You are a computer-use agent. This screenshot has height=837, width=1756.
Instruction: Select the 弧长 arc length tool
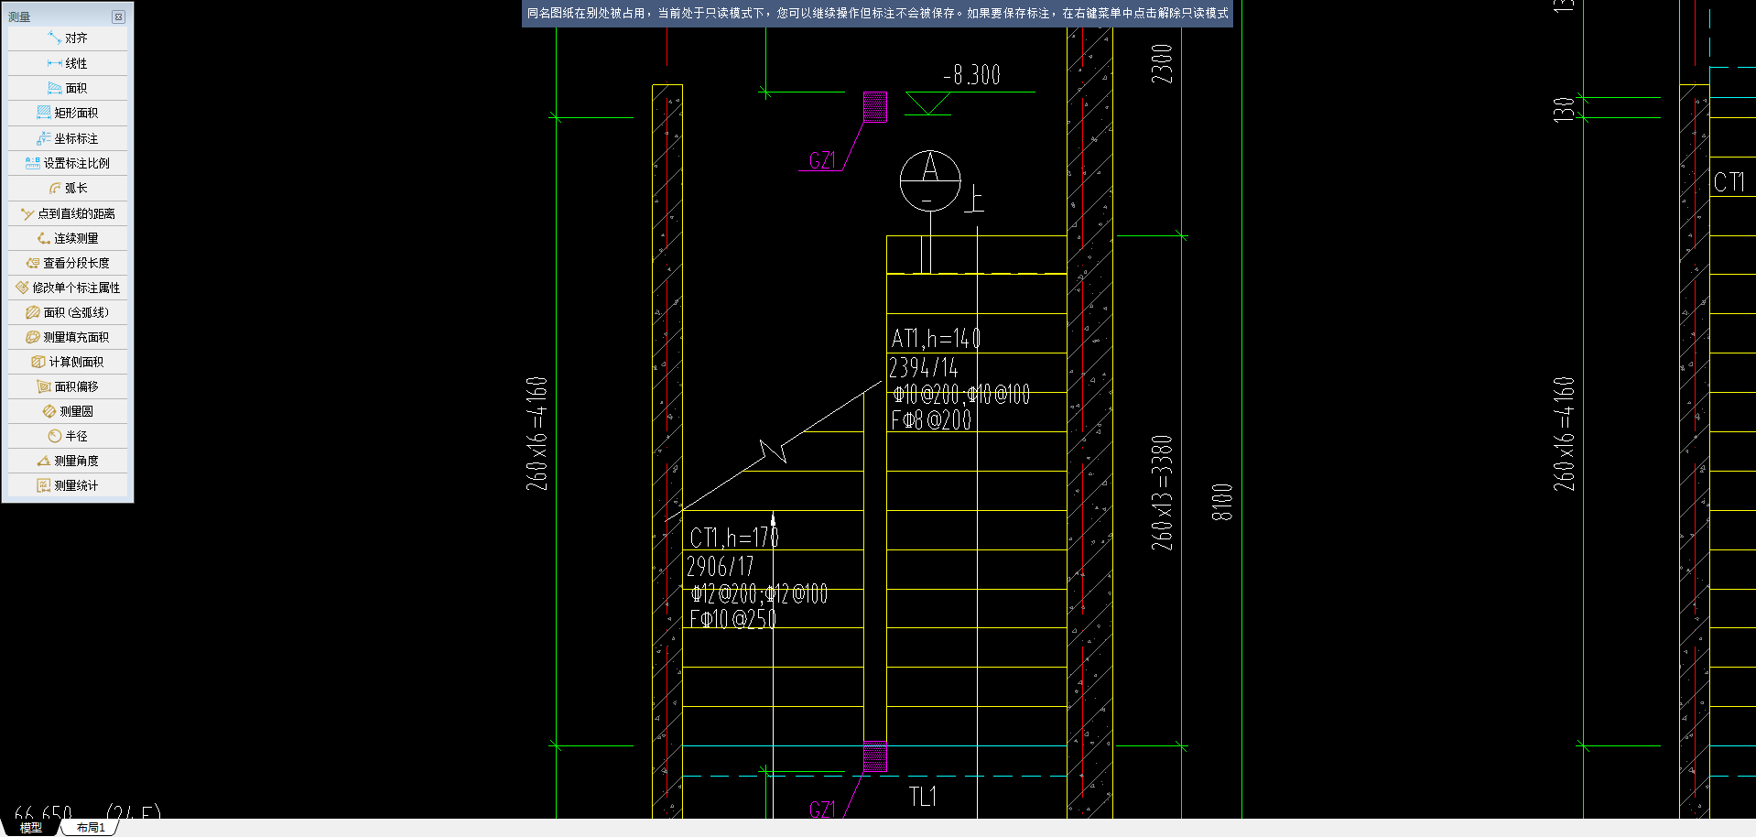tap(68, 188)
